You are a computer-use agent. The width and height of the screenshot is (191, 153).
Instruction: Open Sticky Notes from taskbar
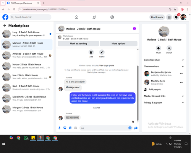click(33, 138)
